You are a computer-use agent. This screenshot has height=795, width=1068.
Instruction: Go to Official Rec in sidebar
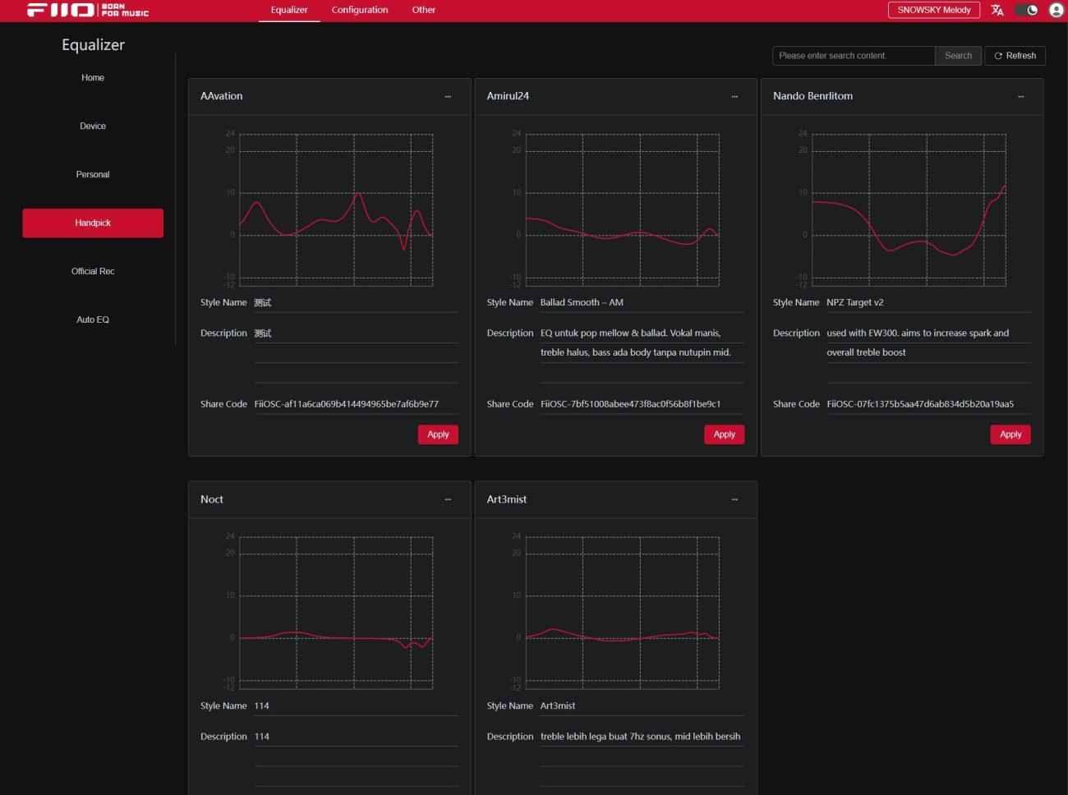click(93, 271)
